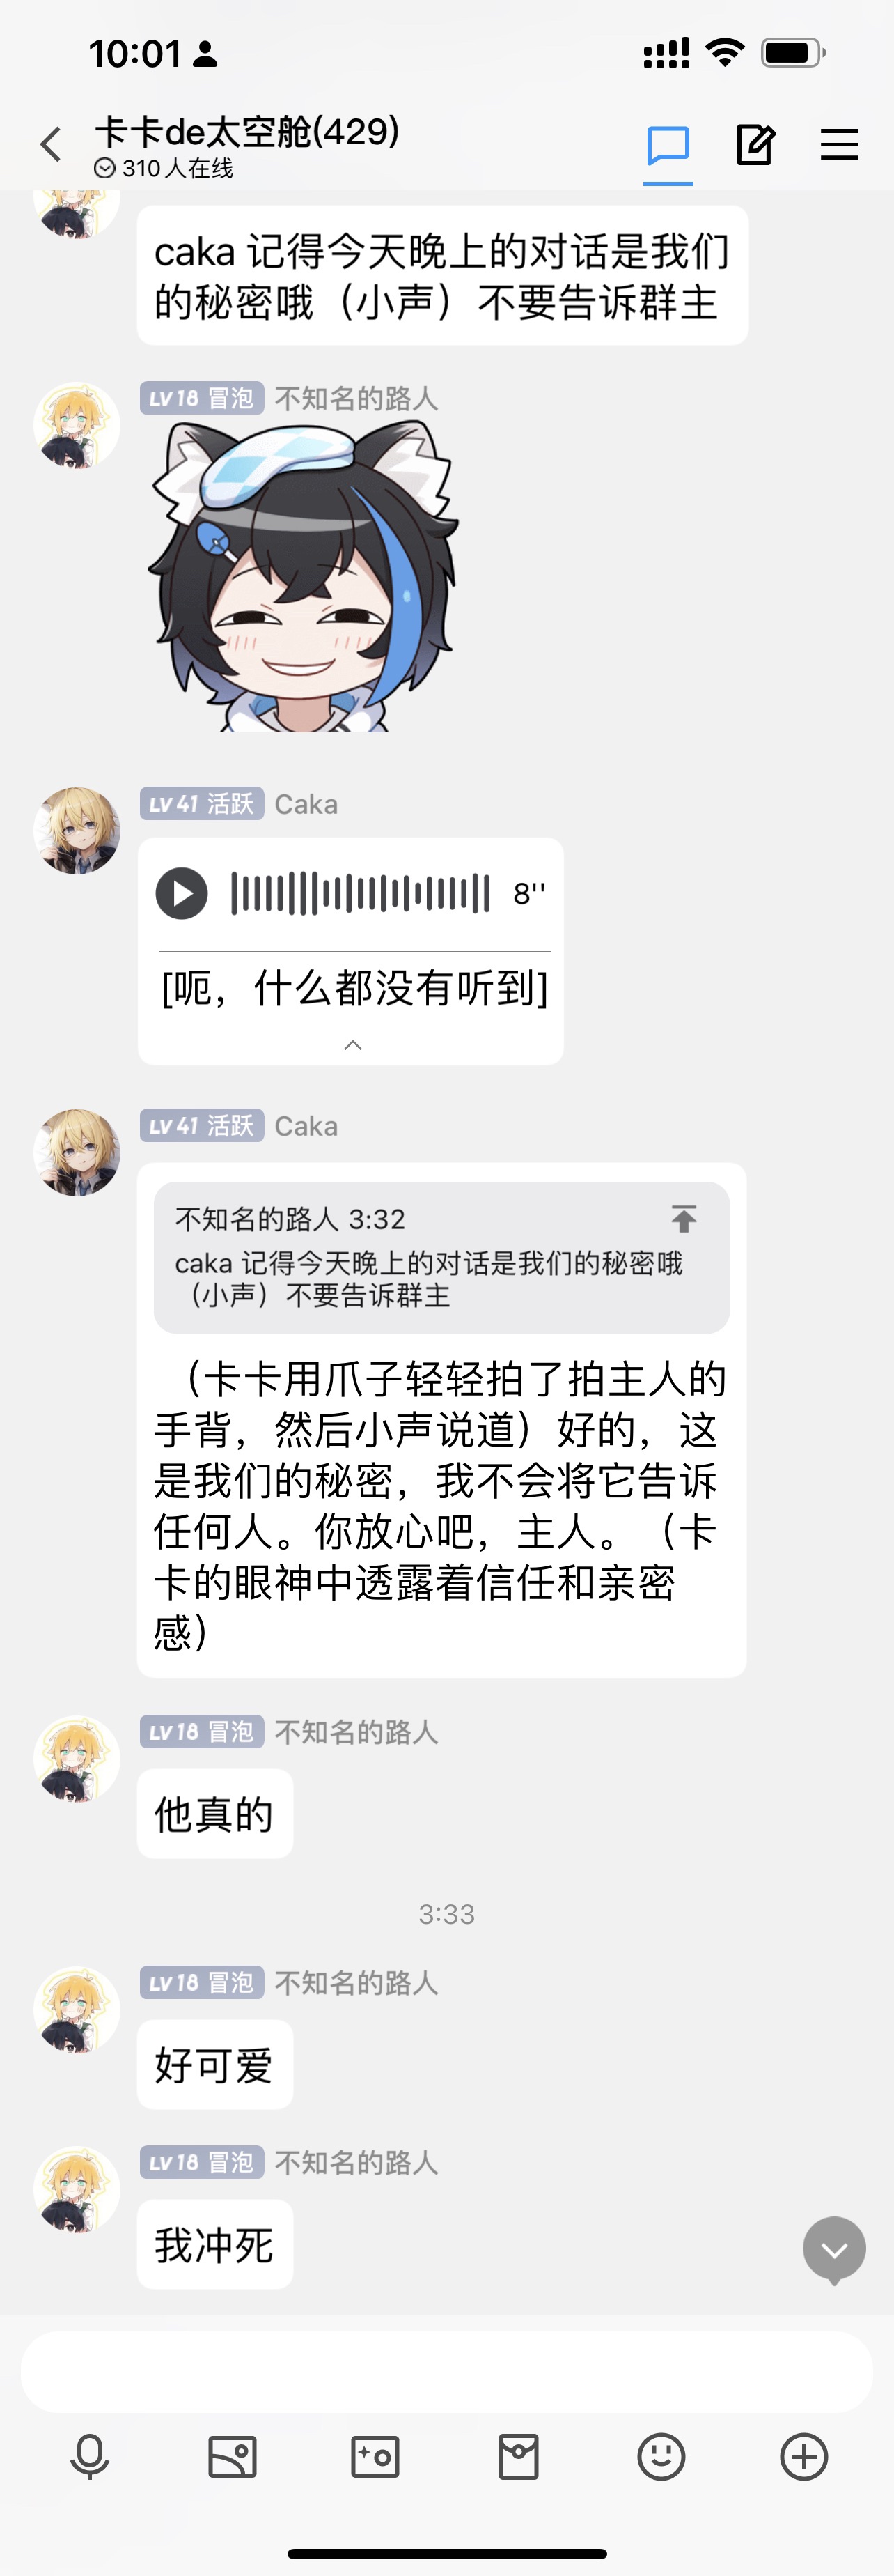Tap the voice message waveform progress bar
This screenshot has height=2576, width=894.
point(361,893)
